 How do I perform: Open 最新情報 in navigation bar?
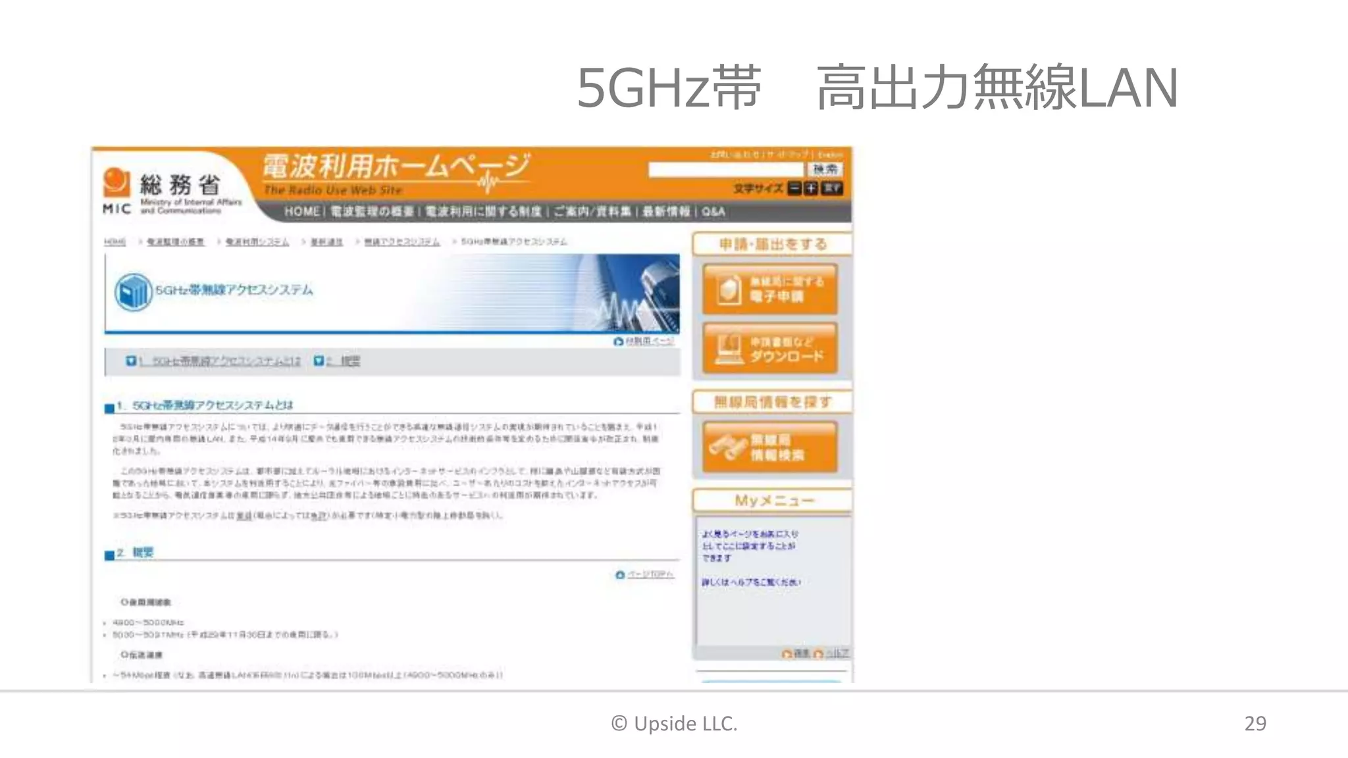tap(666, 211)
